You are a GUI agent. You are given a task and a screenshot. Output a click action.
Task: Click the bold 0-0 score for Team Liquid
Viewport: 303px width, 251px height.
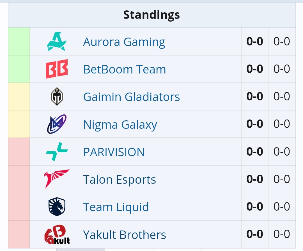[x=255, y=207]
